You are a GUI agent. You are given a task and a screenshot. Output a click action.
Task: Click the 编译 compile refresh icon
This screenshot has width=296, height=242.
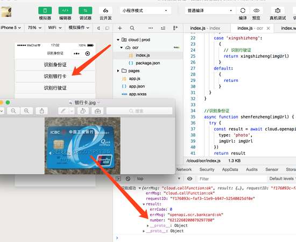(243, 11)
